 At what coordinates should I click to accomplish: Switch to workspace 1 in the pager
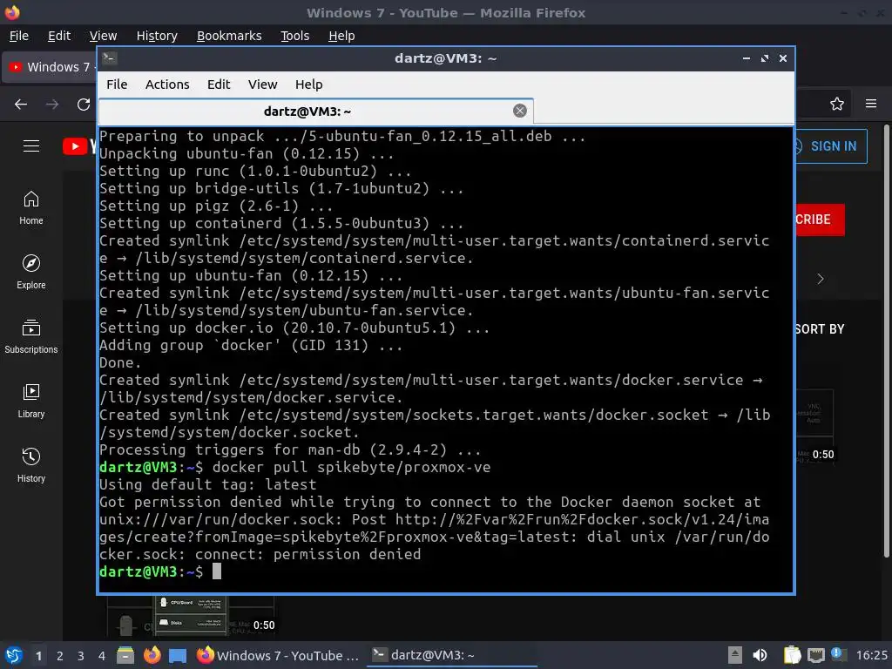click(38, 656)
